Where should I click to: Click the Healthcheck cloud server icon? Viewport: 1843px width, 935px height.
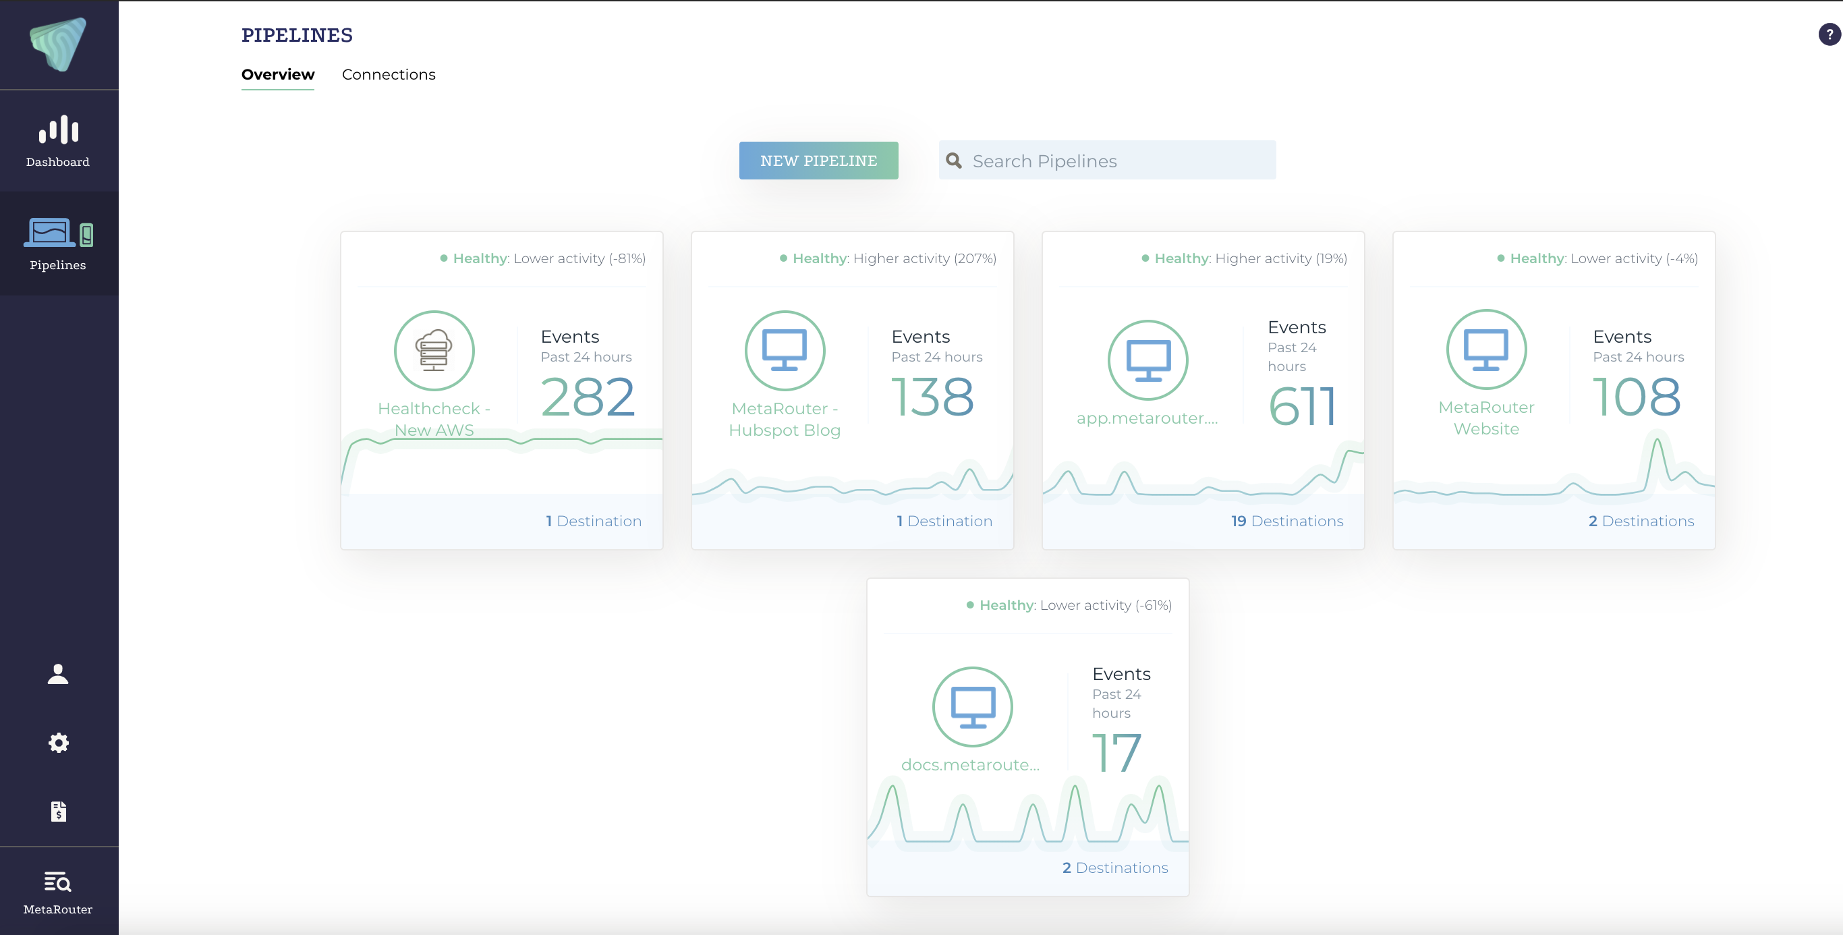coord(434,351)
